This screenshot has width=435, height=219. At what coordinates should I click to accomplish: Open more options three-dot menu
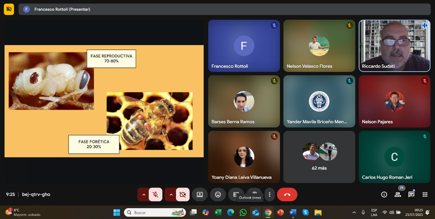tap(269, 194)
